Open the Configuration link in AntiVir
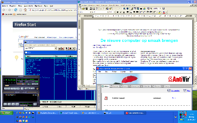This screenshot has width=197, height=123. [175, 91]
